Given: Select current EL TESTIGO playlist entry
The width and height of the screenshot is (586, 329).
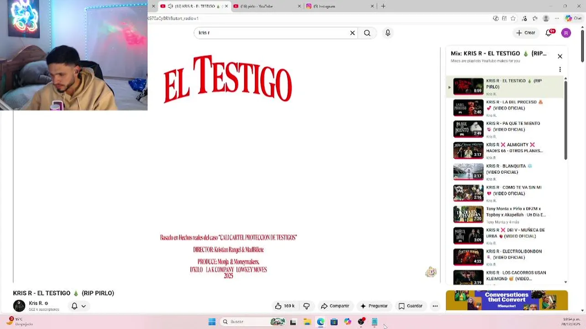Looking at the screenshot, I should pos(506,87).
